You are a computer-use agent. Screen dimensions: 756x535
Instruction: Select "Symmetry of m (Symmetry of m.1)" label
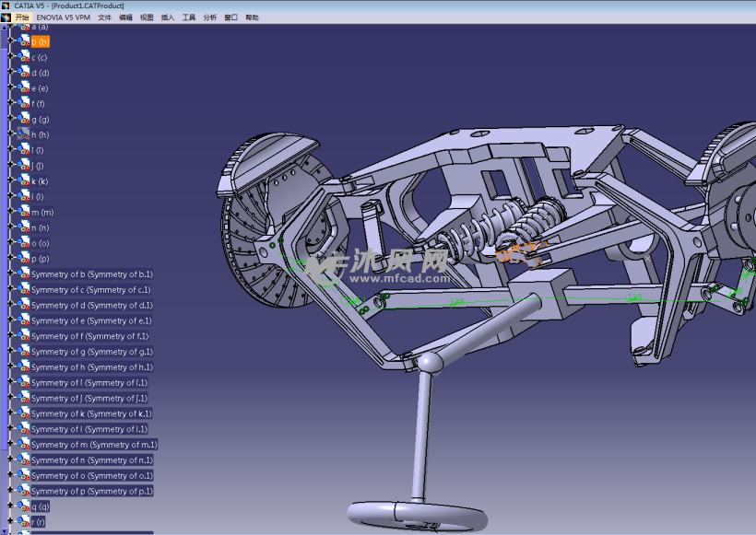tap(94, 445)
